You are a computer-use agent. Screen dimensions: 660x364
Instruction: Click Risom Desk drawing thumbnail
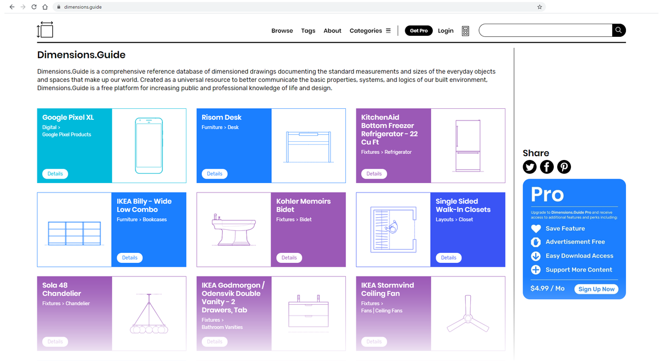tap(309, 146)
